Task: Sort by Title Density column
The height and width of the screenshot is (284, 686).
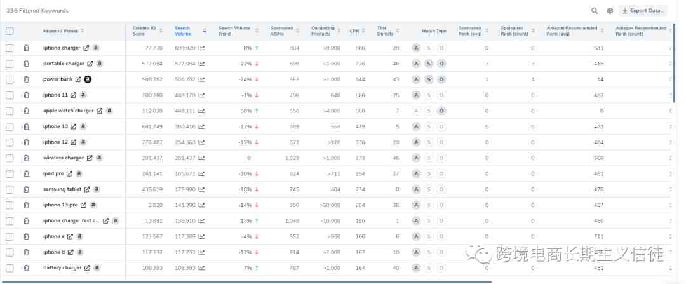Action: [x=398, y=31]
